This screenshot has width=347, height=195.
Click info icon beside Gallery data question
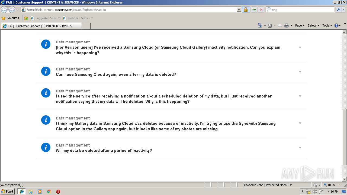point(46,120)
